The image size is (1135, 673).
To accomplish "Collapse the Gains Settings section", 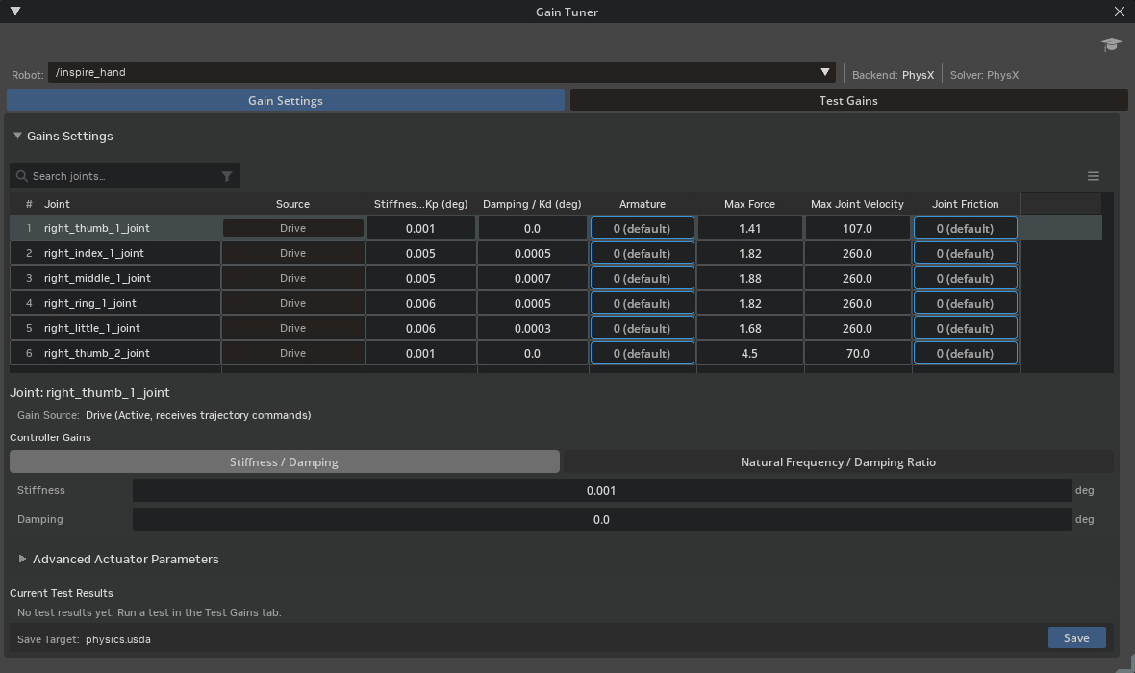I will pos(17,136).
